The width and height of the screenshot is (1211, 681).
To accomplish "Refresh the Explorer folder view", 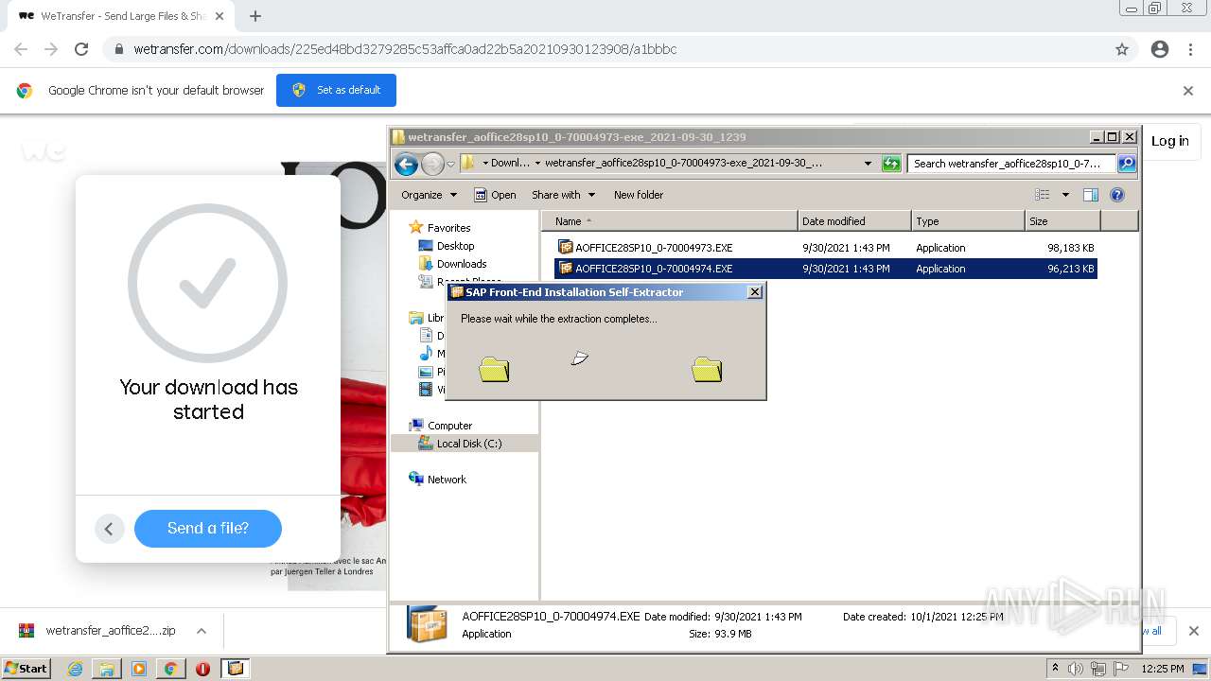I will (890, 164).
